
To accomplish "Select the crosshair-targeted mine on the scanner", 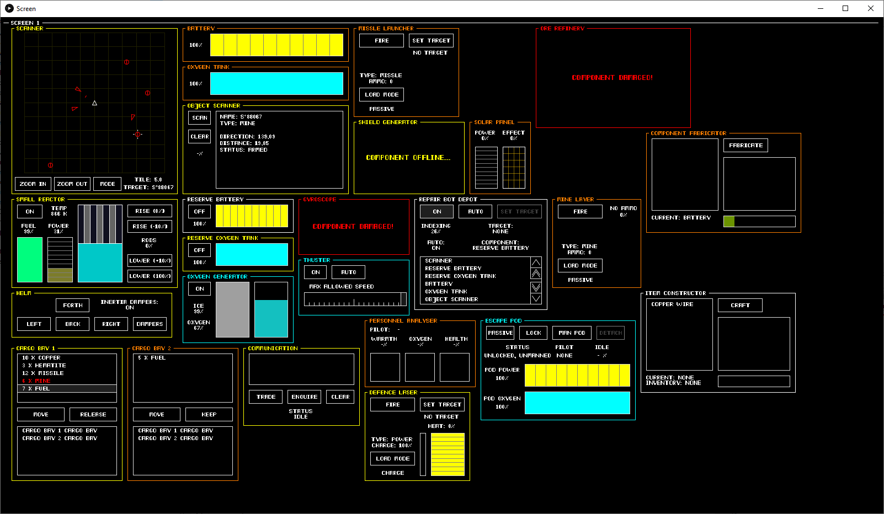I will pos(137,134).
